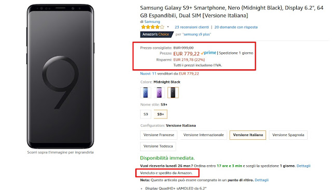
Task: Select the blue color variant swatch
Action: click(145, 93)
